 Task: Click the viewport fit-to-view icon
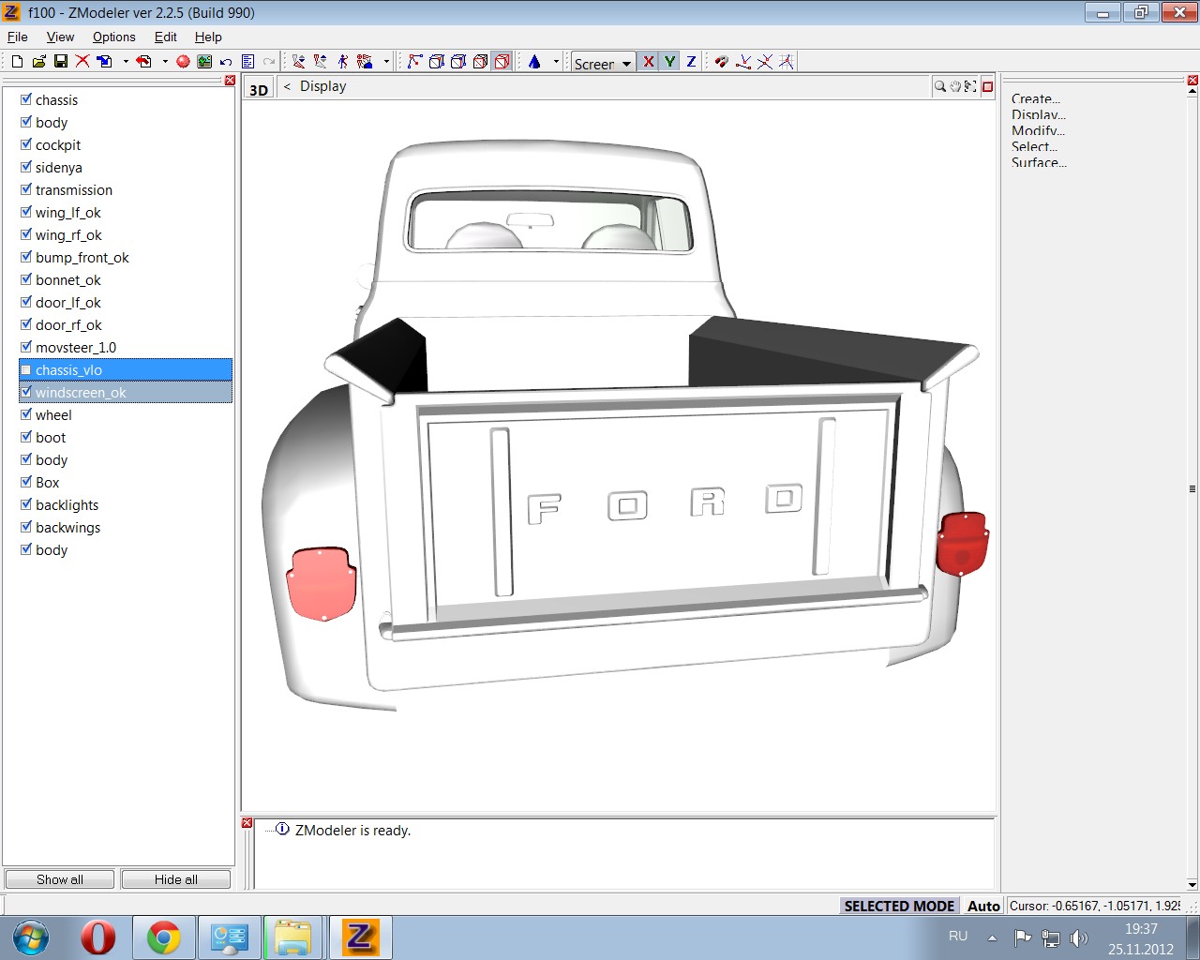click(970, 86)
